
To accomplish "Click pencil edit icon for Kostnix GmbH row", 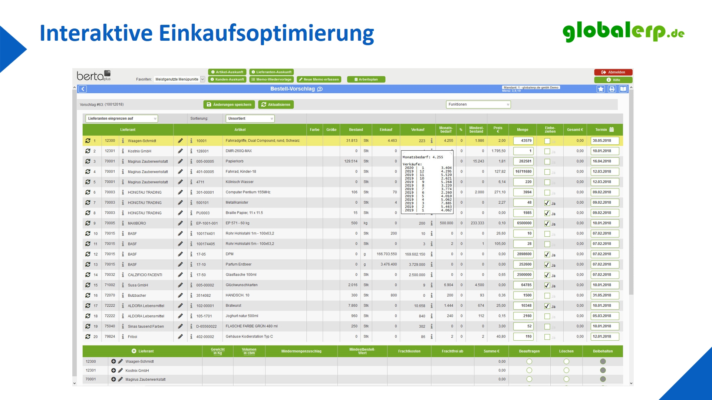I will point(180,151).
